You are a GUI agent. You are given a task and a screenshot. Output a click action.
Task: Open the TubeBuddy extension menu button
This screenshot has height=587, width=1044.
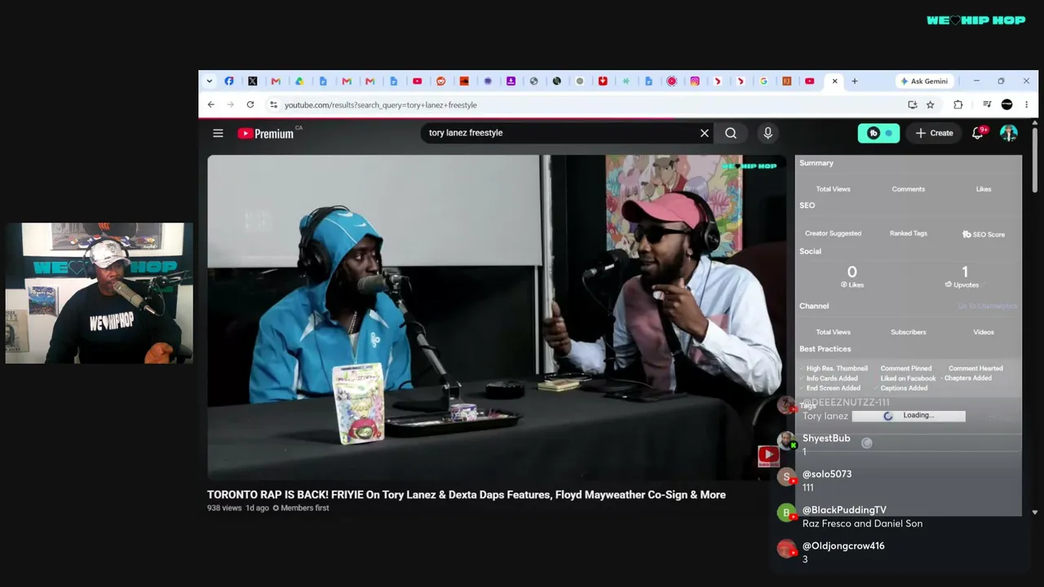878,133
